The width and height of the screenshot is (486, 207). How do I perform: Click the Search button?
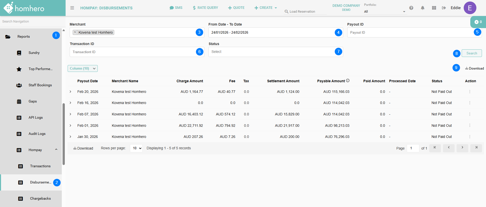pos(472,53)
